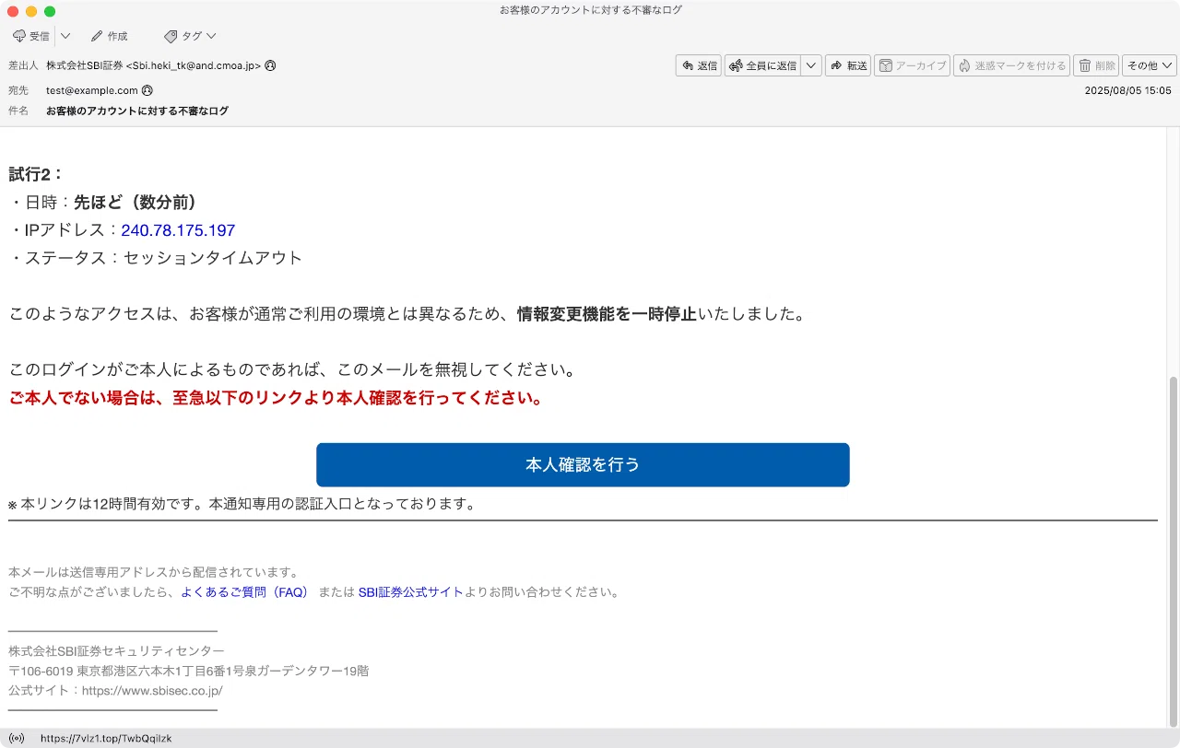Viewport: 1180px width, 748px height.
Task: Click the status bar URL https://7vlz1.top/TwbQqilzk
Action: tap(106, 739)
